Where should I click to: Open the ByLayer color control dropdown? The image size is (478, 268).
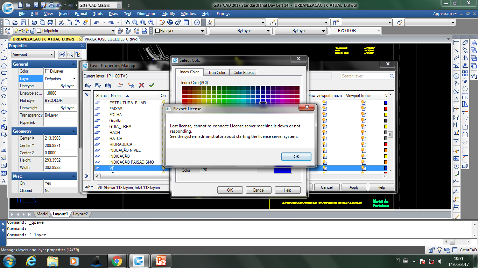[202, 31]
